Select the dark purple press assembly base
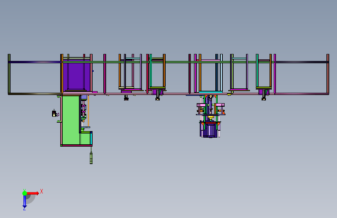Viewport: 337px width, 218px height. 209,130
